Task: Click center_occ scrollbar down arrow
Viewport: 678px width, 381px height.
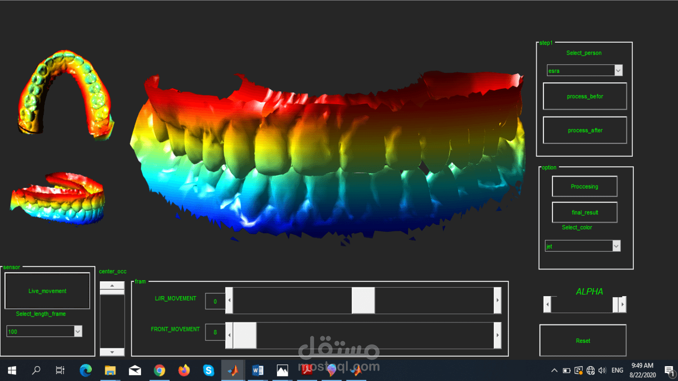Action: (112, 352)
